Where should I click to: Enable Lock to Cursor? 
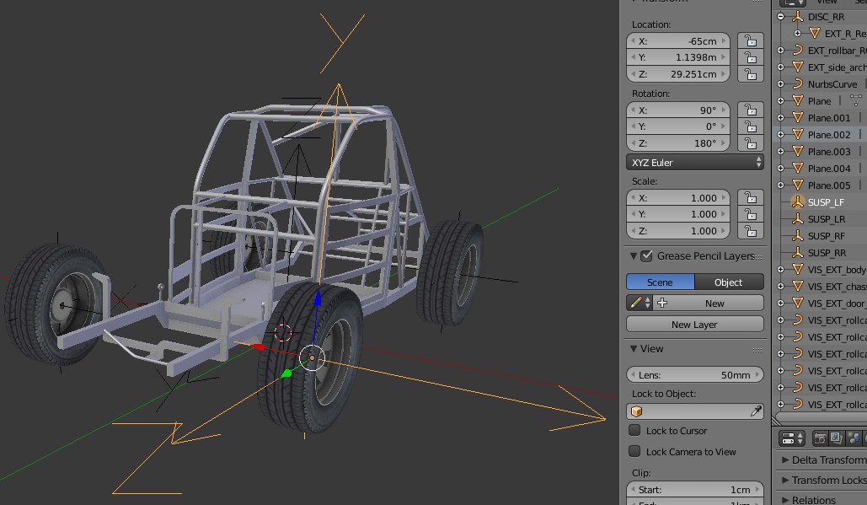point(634,430)
